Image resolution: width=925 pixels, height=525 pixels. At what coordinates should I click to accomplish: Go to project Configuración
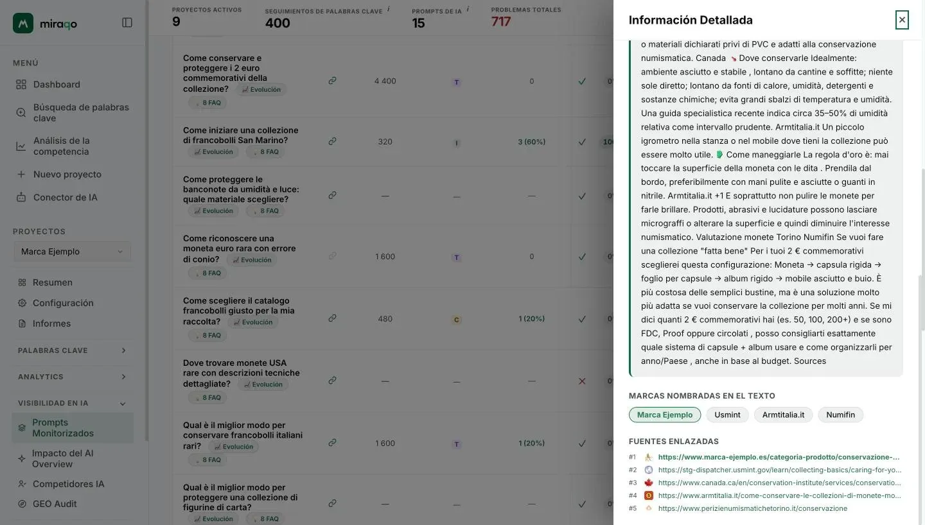click(73, 303)
